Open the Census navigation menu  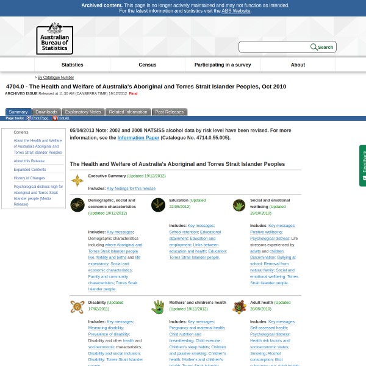(148, 65)
